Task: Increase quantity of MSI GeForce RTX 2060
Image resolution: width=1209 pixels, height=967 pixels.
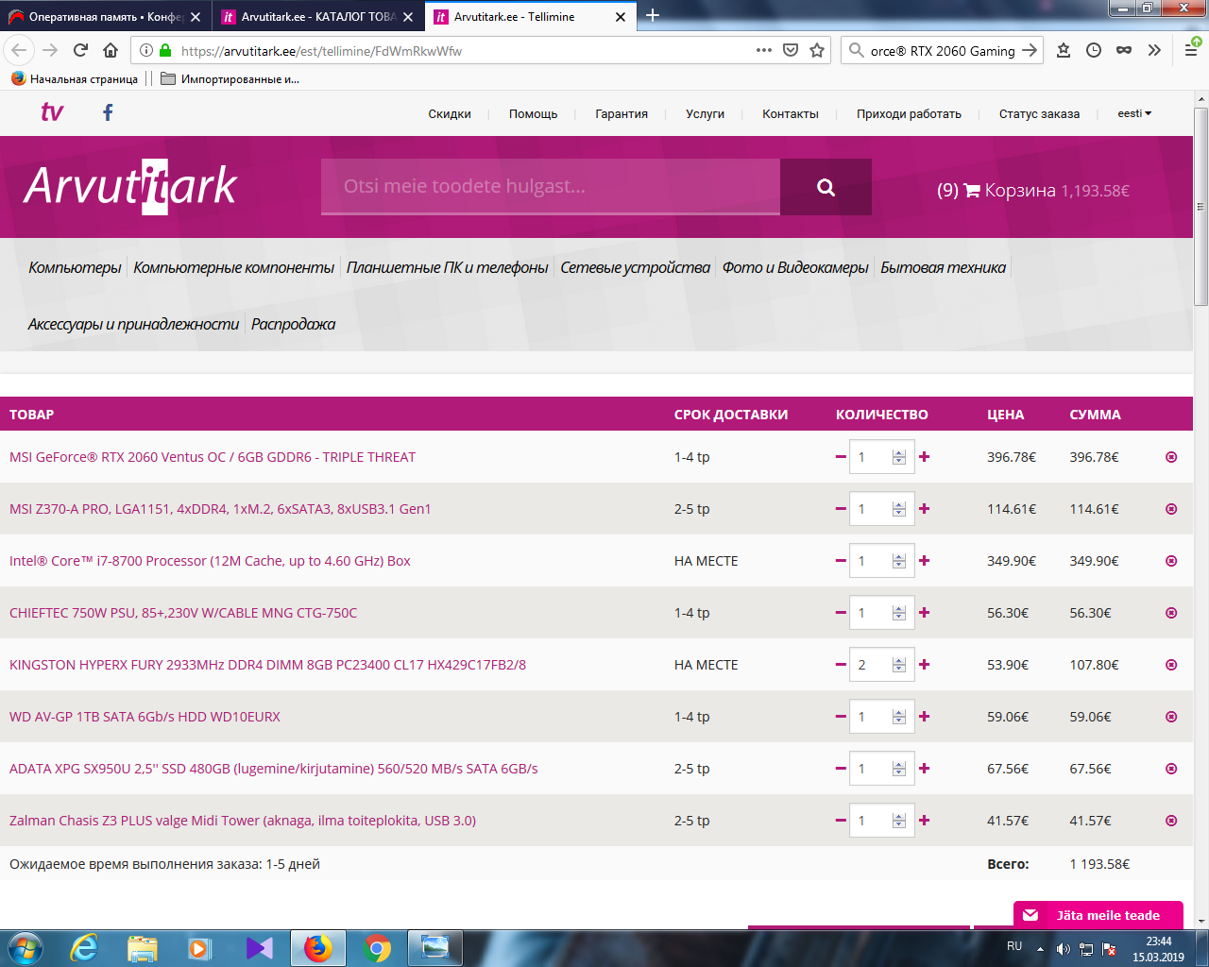Action: (x=924, y=457)
